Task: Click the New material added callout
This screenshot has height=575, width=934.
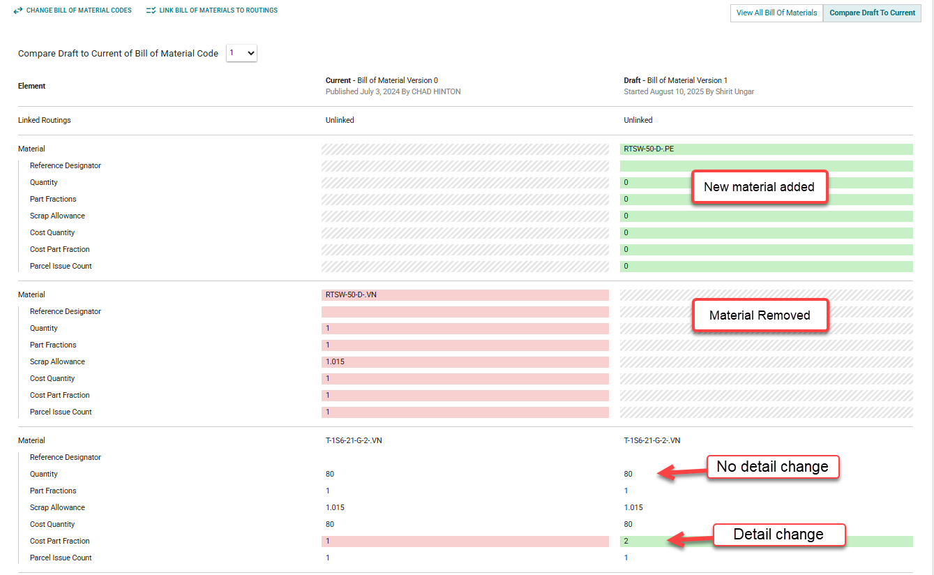Action: 759,187
